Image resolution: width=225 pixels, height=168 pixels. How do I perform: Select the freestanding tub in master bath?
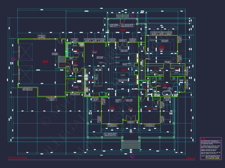pos(167,94)
